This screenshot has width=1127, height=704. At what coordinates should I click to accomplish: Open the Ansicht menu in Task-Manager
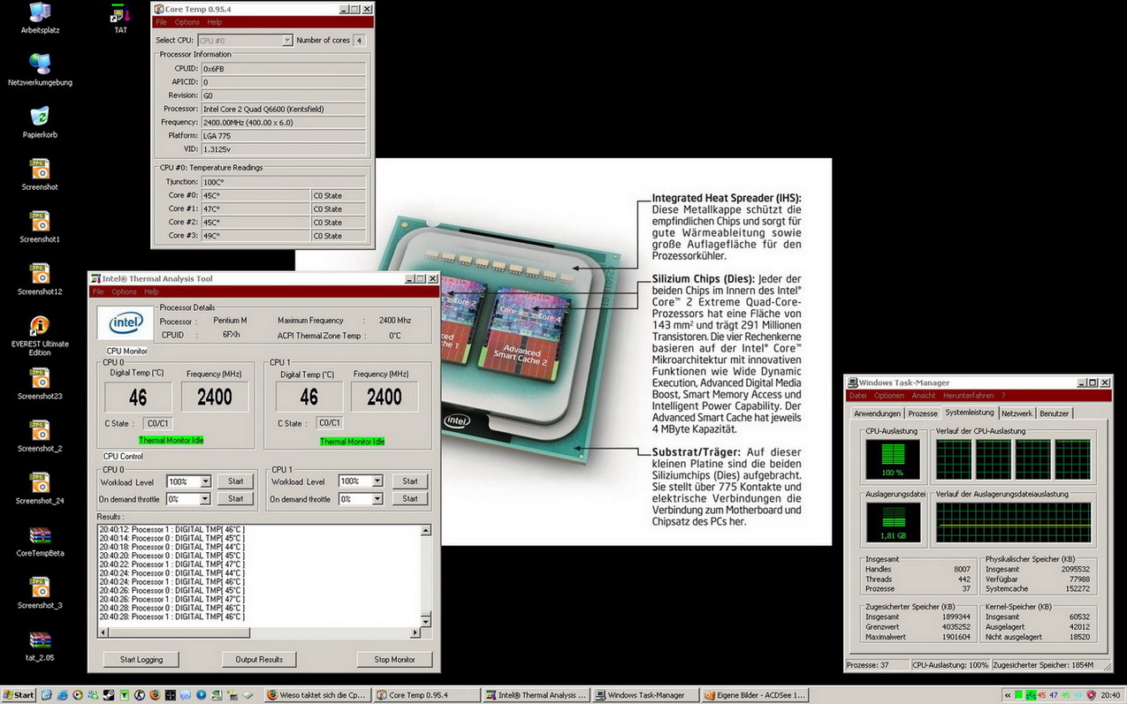(x=924, y=396)
